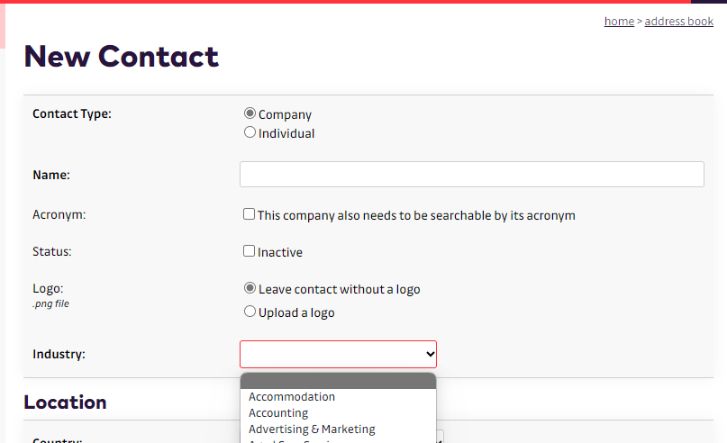Collapse the Industry dropdown box
The image size is (727, 443).
tap(338, 354)
